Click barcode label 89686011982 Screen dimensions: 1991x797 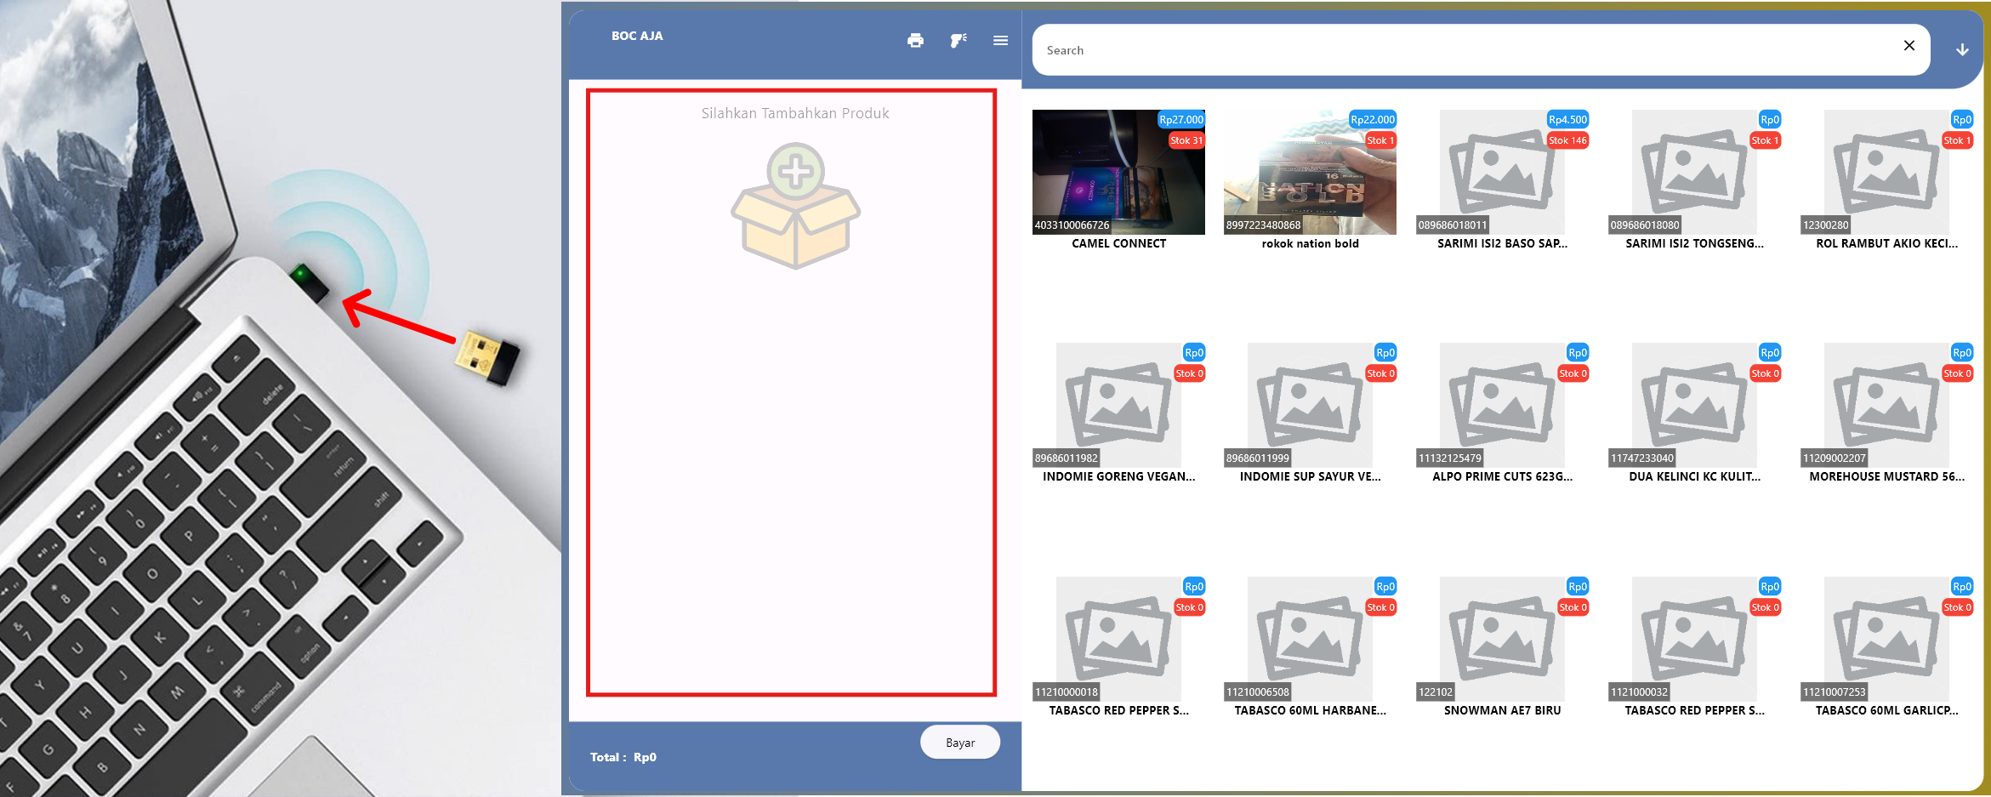[1067, 458]
